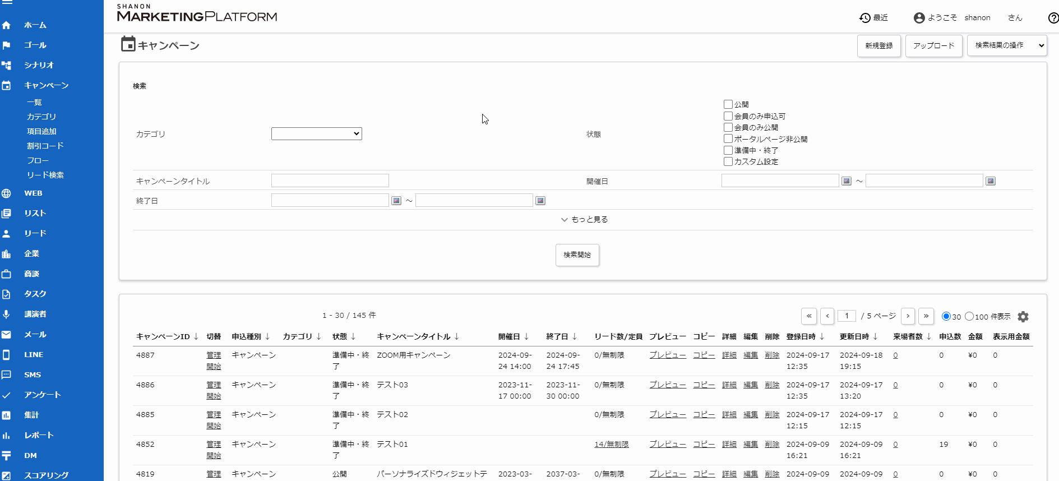This screenshot has height=481, width=1059.
Task: Click the LINE phone icon
Action: (x=6, y=355)
